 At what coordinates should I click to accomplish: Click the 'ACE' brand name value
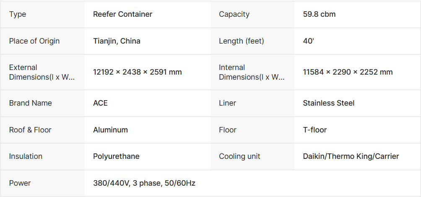(x=100, y=103)
